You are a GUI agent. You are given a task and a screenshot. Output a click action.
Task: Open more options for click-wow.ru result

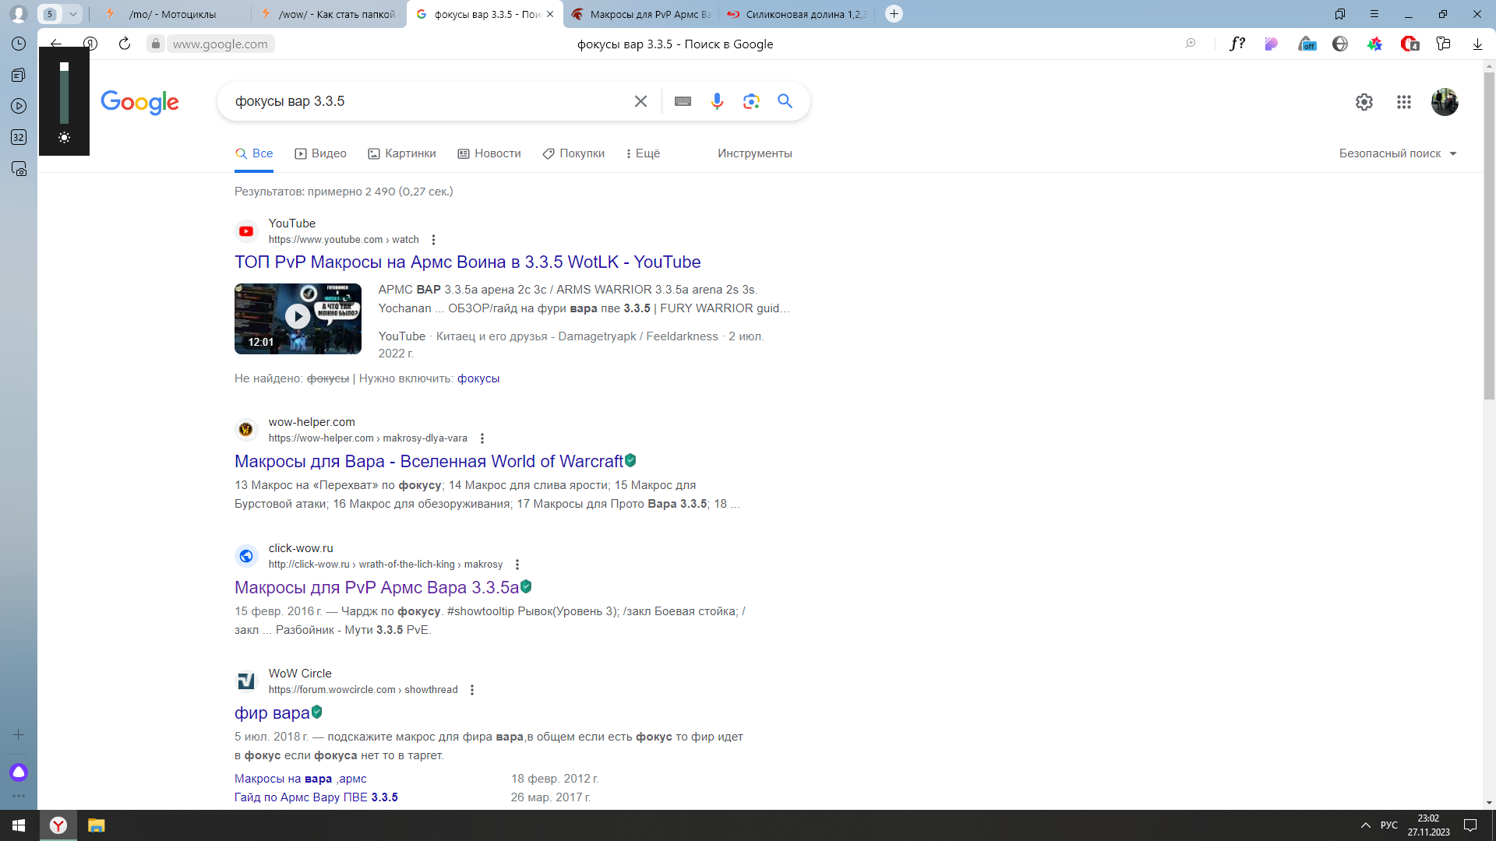pyautogui.click(x=517, y=565)
